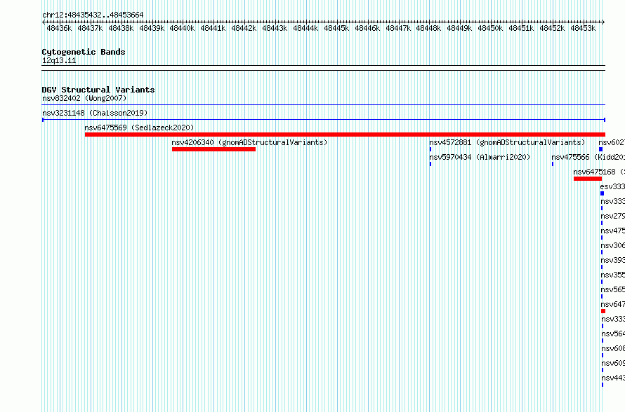Click the 48449k ruler tick label
Screen dimensions: 625x412
click(459, 28)
